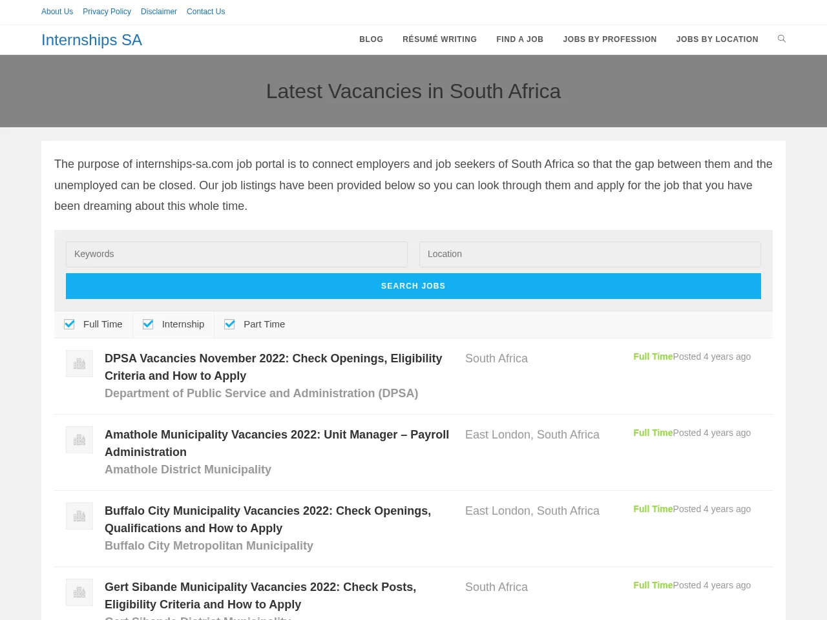Click the Amathole Municipality company logo placeholder
Screen dimensions: 827x620
pyautogui.click(x=79, y=440)
